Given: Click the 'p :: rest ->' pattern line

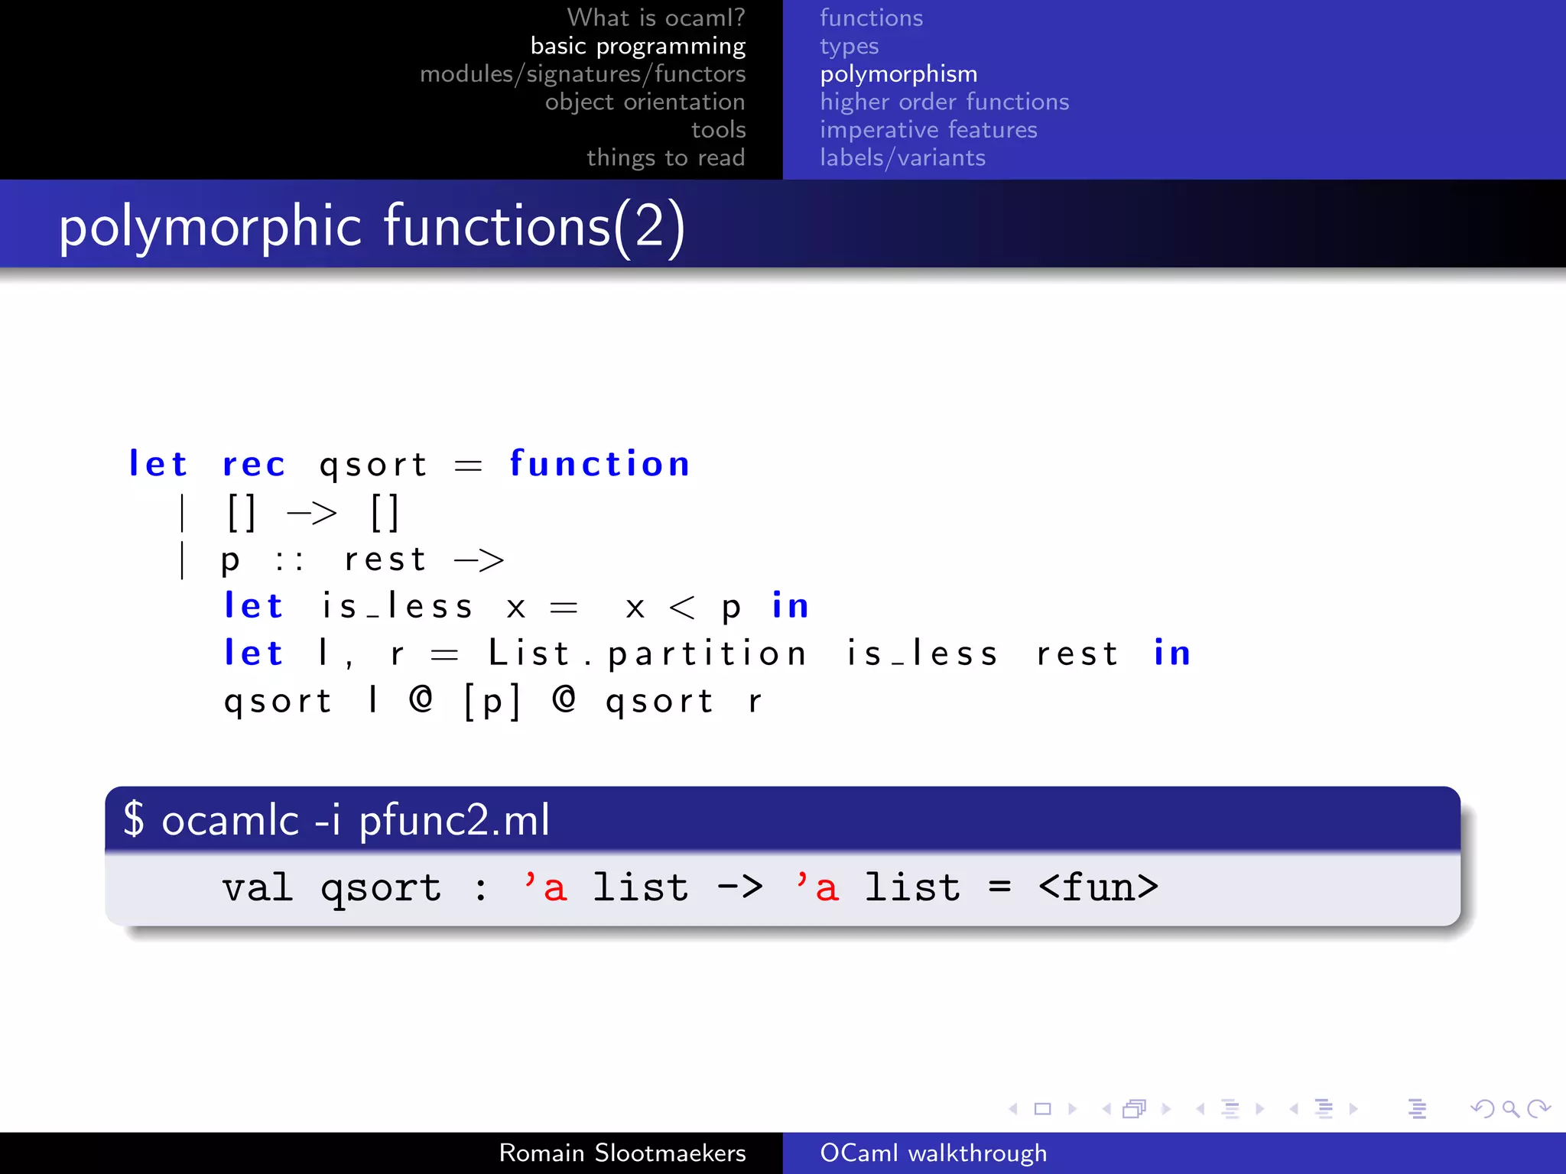Looking at the screenshot, I should [x=341, y=559].
